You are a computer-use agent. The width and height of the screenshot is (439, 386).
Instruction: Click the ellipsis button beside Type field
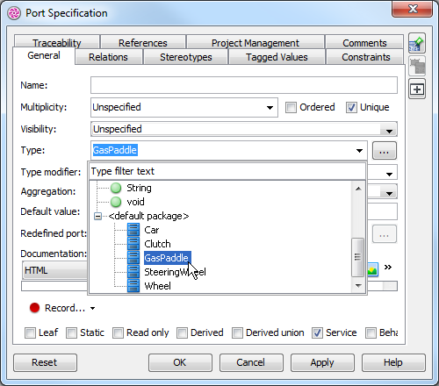(385, 151)
